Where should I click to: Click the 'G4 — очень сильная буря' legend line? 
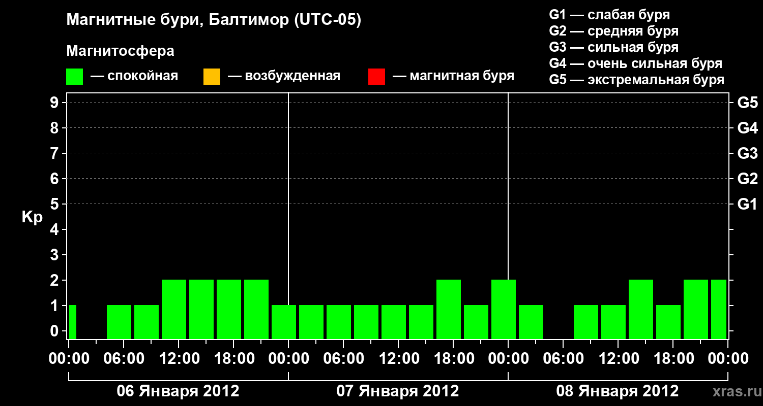point(635,63)
